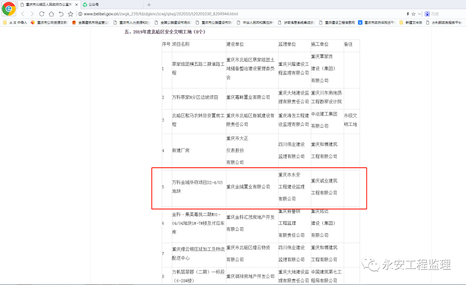Screen dimensions: 466x285
Task: Open the 重庆市公路建设市场 bookmark
Action: coord(214,22)
